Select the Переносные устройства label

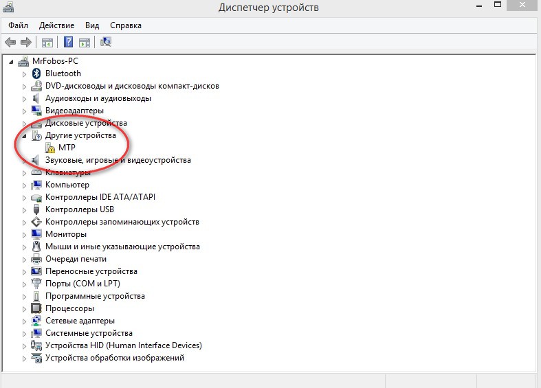(91, 271)
